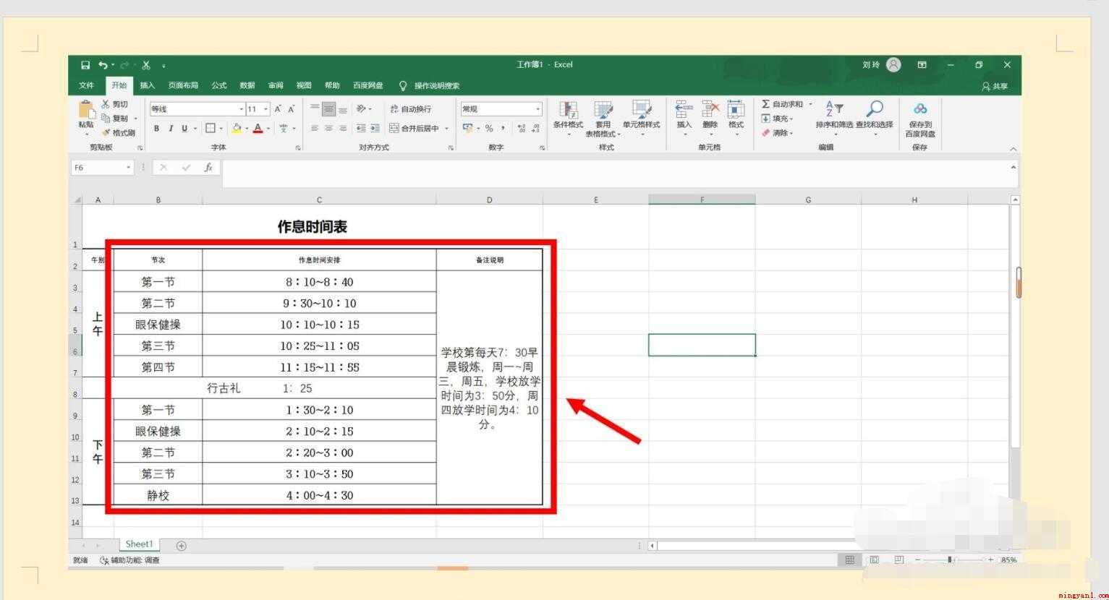
Task: Apply the yellow fill color bucket
Action: pos(237,129)
